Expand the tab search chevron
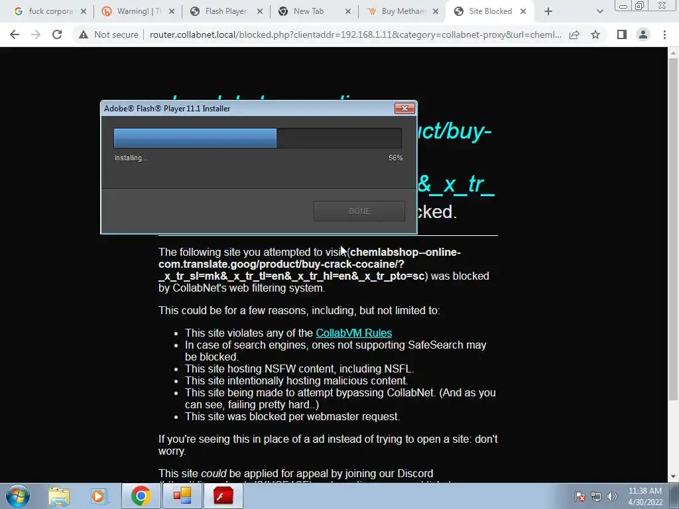 599,12
